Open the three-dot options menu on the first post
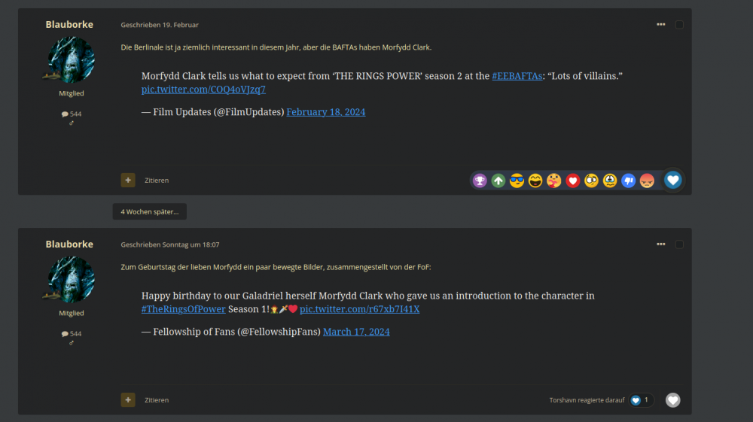The width and height of the screenshot is (753, 422). (660, 25)
